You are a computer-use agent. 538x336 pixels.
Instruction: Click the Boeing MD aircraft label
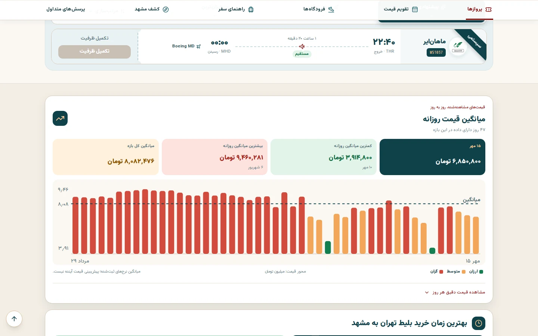pos(183,46)
